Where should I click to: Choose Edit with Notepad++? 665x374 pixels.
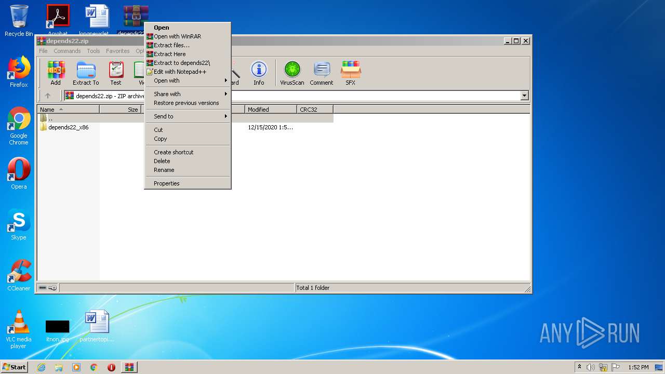[188, 72]
